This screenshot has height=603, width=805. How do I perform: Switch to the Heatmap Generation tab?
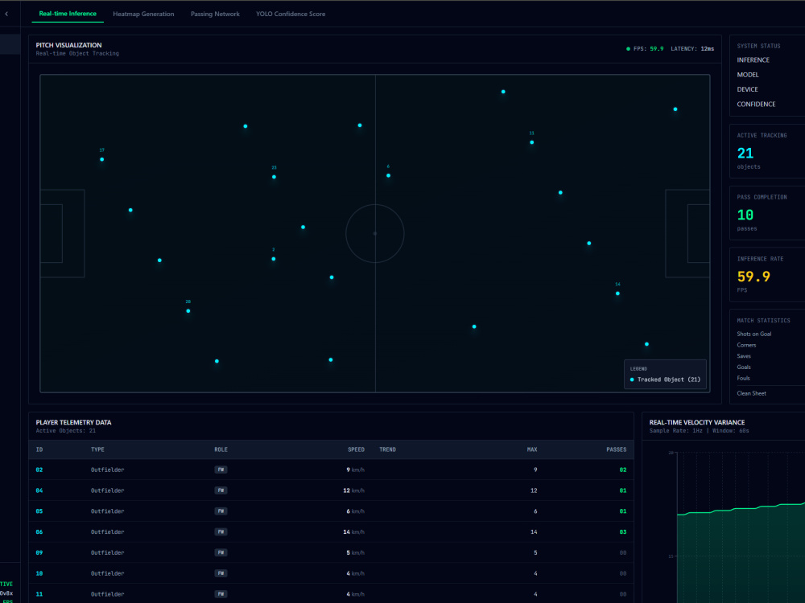click(x=143, y=14)
